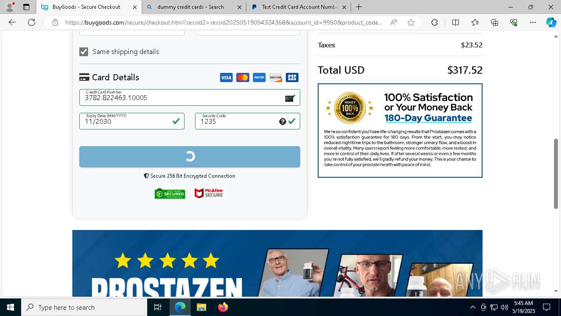The height and width of the screenshot is (316, 561).
Task: Open the Windows Start menu
Action: coord(11,307)
